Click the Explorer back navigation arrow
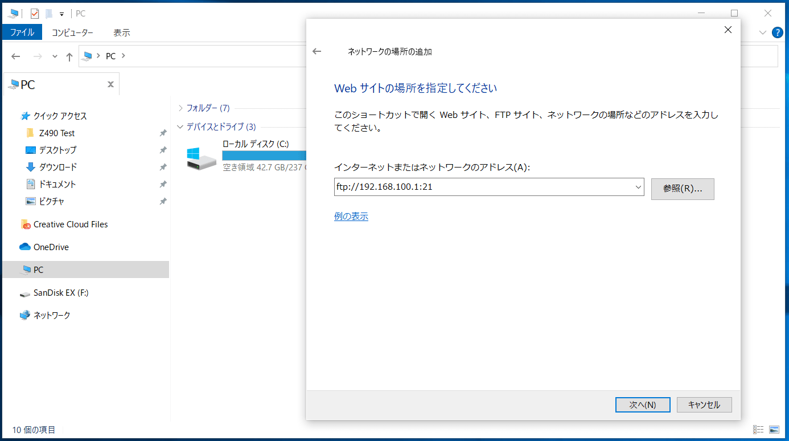Screen dimensions: 789x441 (16, 56)
